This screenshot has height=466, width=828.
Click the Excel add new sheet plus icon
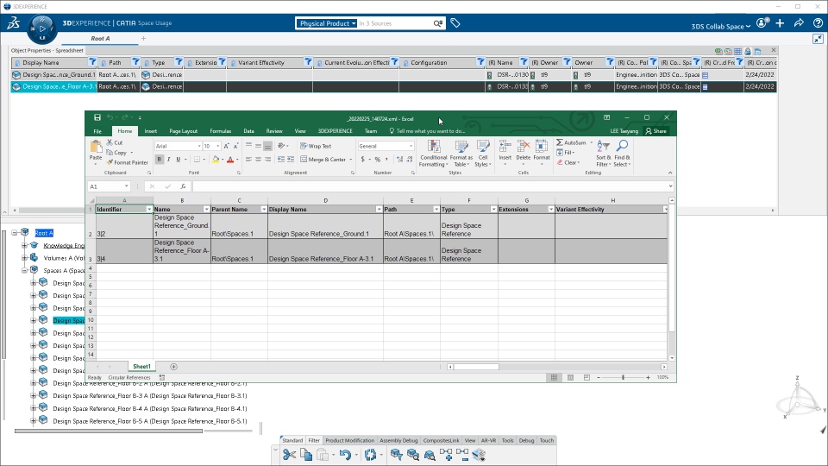(x=173, y=367)
